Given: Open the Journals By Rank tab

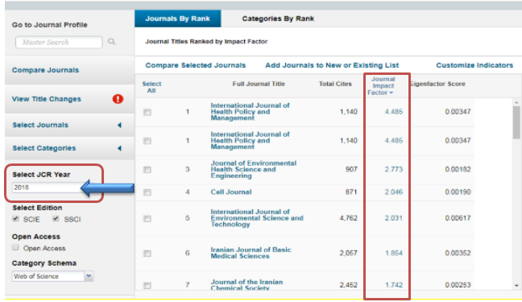Looking at the screenshot, I should click(x=178, y=19).
